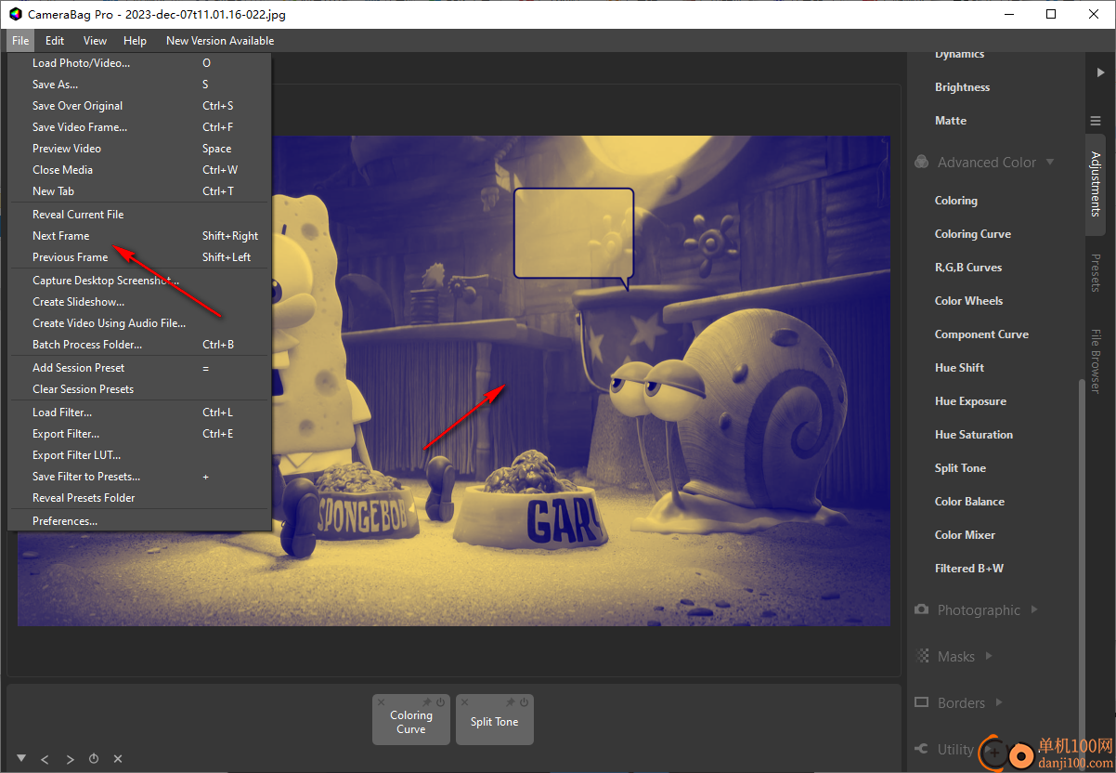This screenshot has width=1116, height=773.
Task: Choose Previous Frame menu entry
Action: pos(139,257)
